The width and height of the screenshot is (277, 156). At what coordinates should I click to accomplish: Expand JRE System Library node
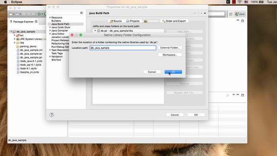click(14, 39)
